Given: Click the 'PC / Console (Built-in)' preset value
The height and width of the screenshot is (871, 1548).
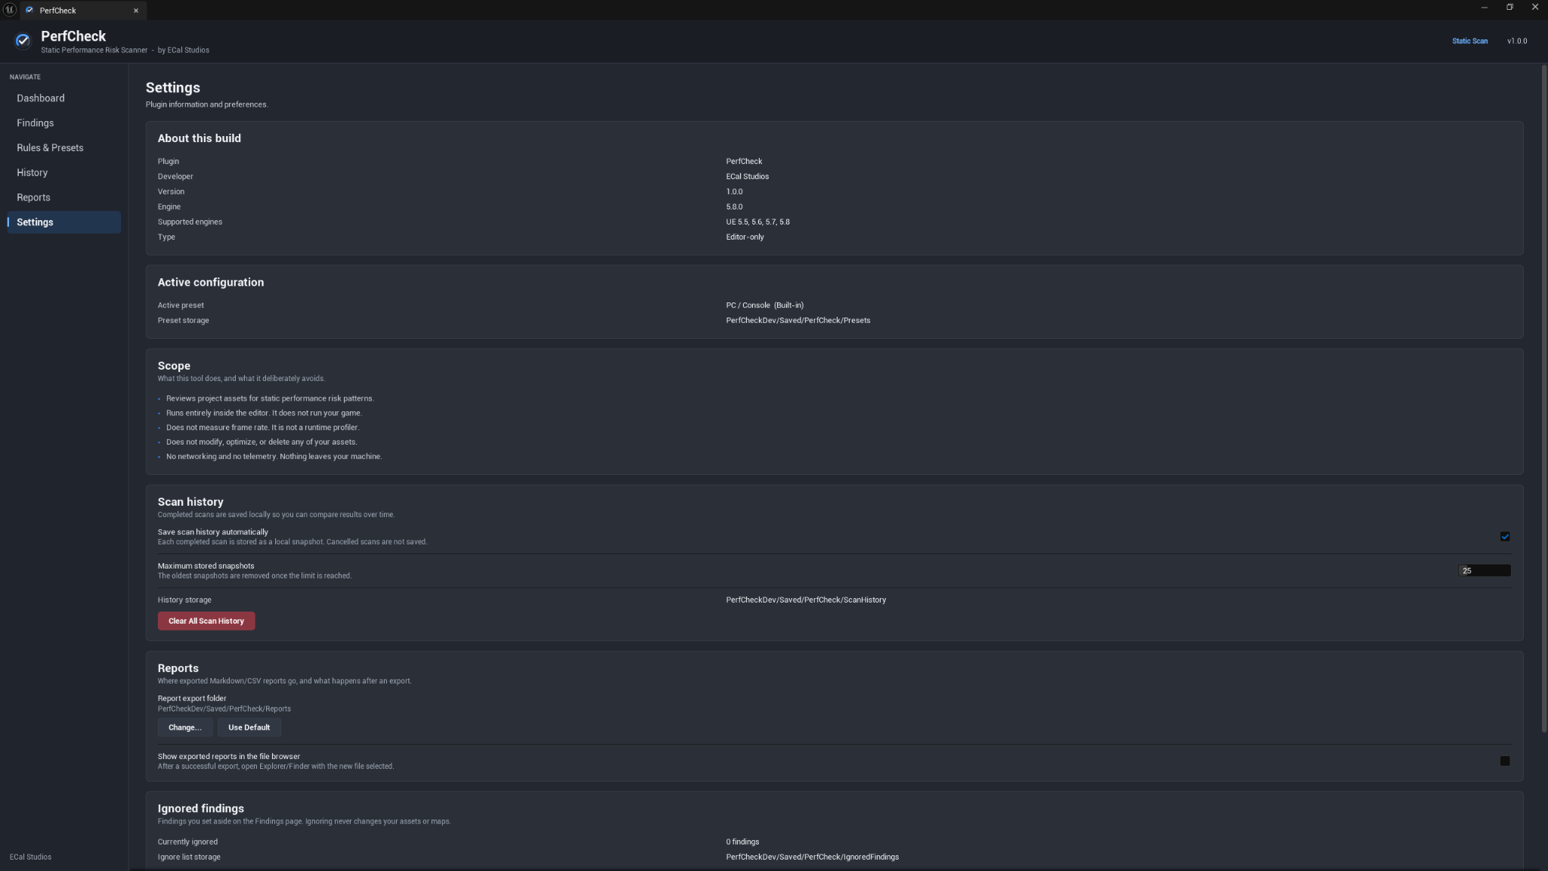Looking at the screenshot, I should pyautogui.click(x=765, y=305).
